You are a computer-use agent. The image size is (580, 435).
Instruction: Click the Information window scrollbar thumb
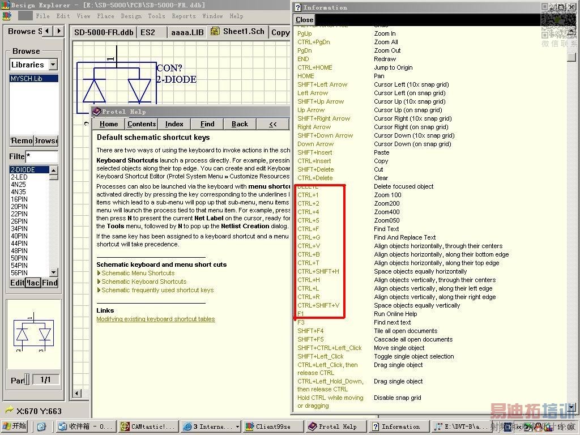point(572,57)
